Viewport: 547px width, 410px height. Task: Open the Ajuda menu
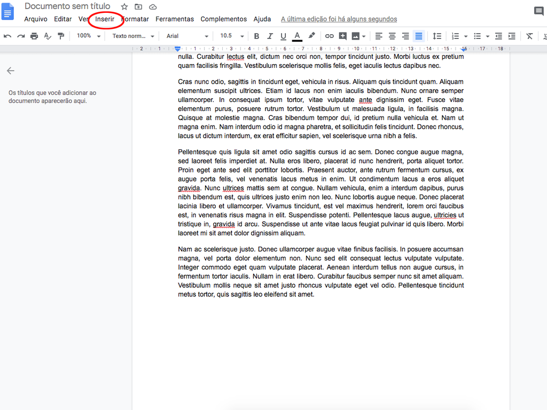tap(262, 19)
